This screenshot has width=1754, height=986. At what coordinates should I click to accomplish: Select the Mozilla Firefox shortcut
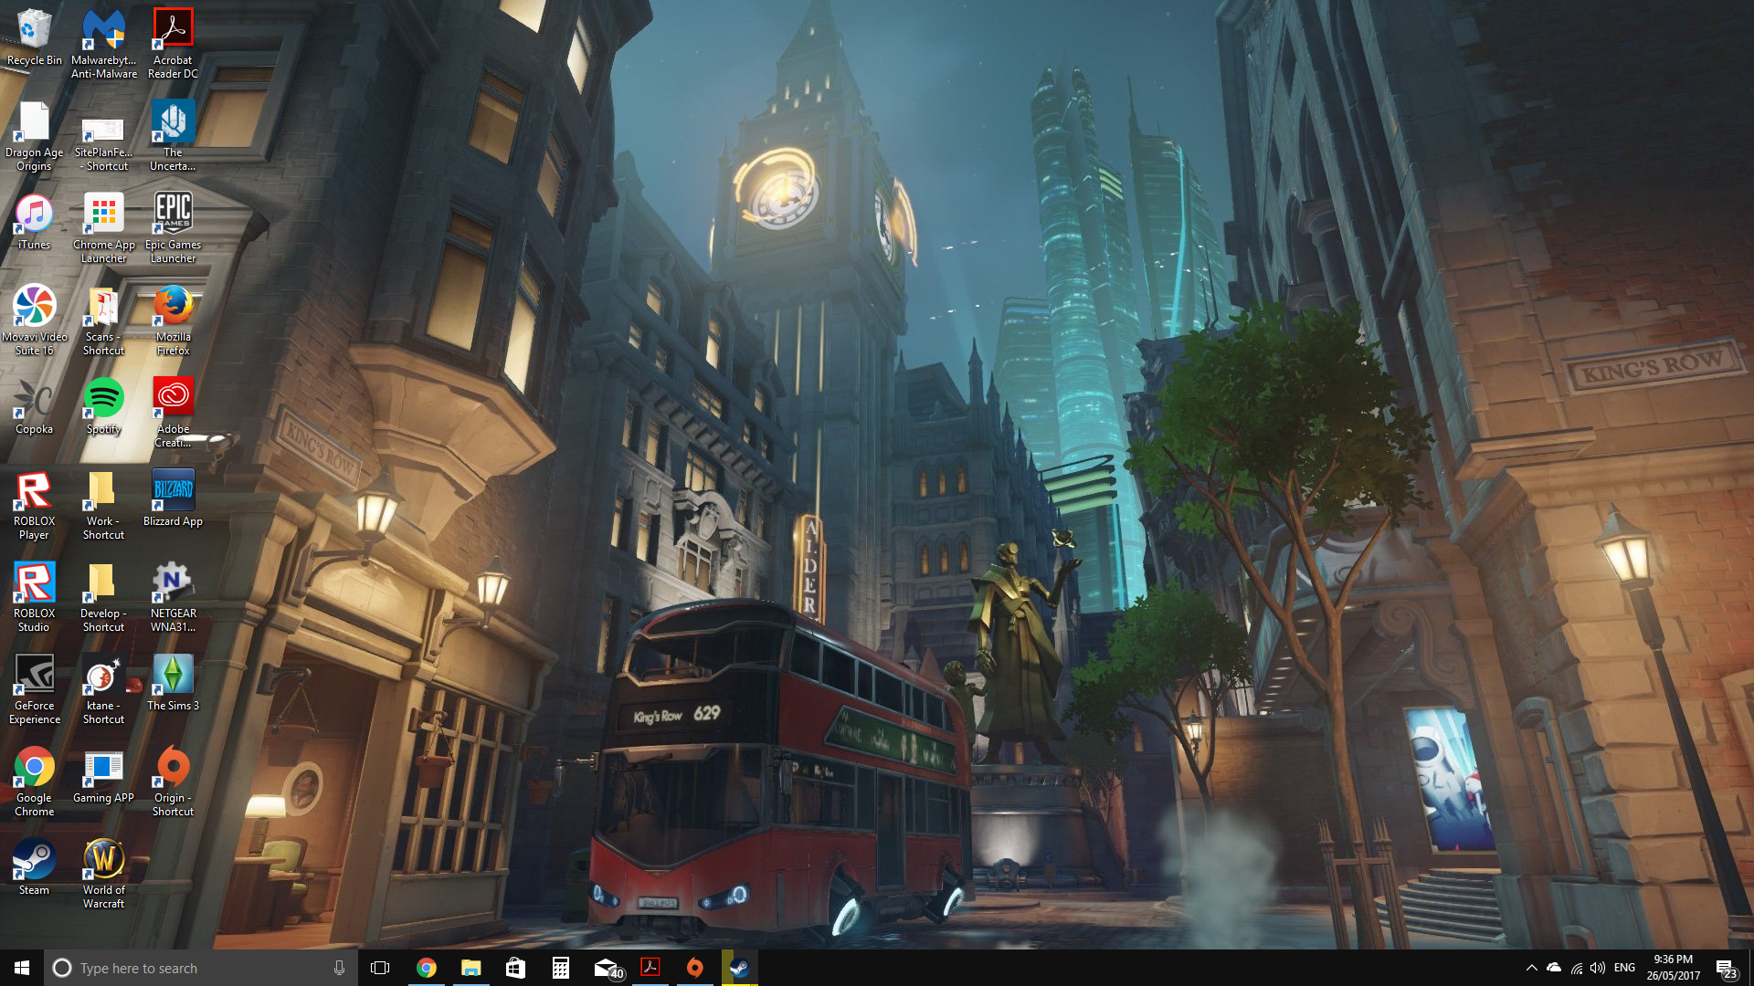point(173,307)
